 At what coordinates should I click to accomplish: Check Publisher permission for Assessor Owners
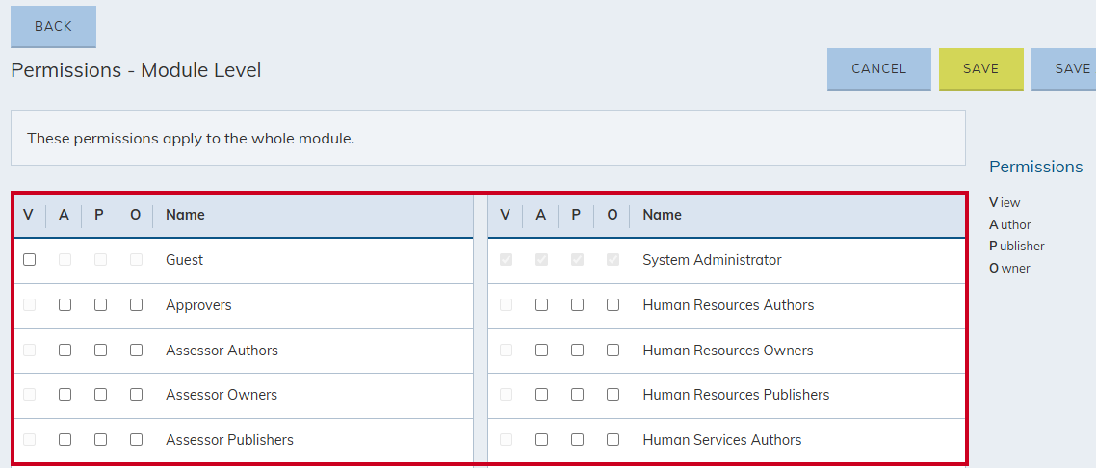click(x=101, y=395)
